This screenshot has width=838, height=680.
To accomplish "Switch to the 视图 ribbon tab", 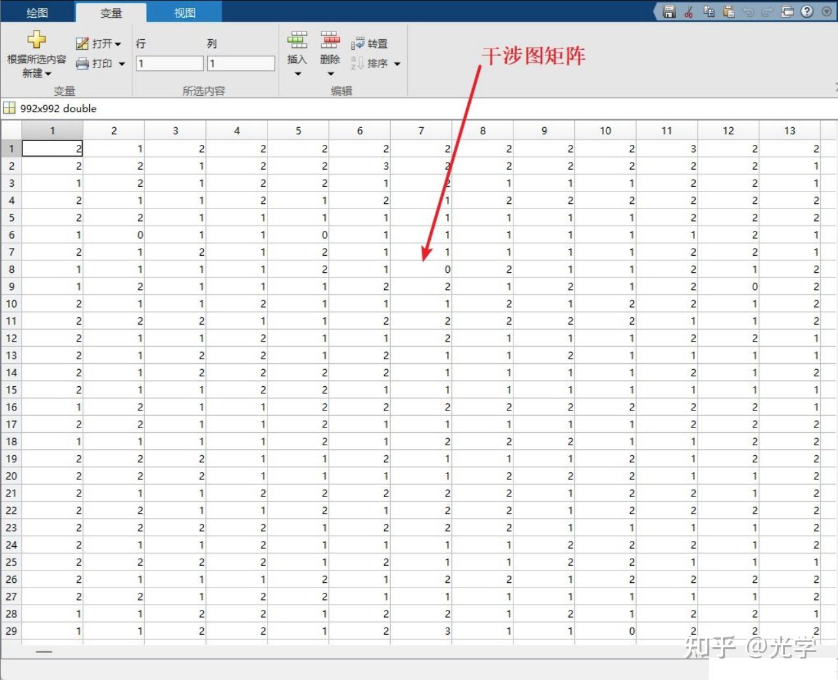I will click(x=184, y=11).
